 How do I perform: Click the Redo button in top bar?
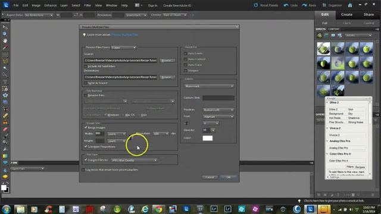(x=309, y=5)
